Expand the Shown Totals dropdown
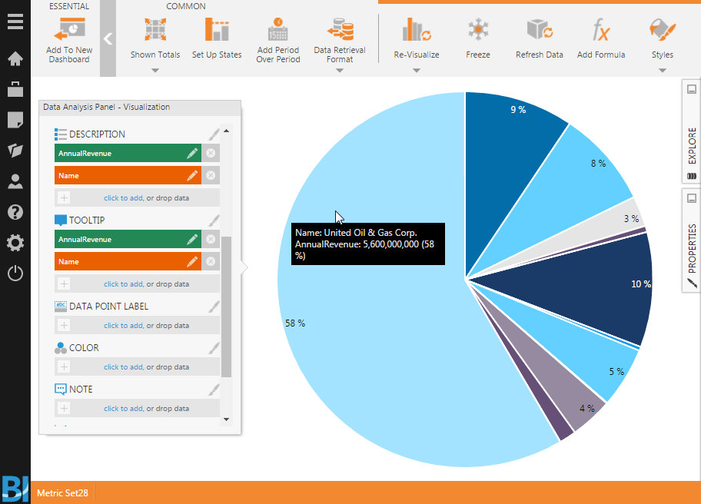This screenshot has height=504, width=701. pyautogui.click(x=155, y=70)
